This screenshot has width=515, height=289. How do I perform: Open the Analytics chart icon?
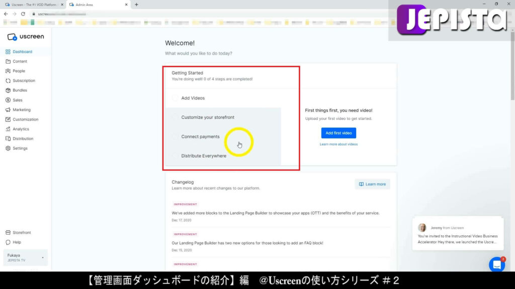[x=8, y=129]
